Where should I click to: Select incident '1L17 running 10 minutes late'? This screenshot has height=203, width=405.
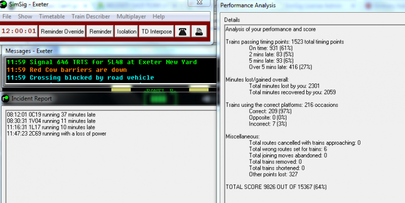click(51, 127)
